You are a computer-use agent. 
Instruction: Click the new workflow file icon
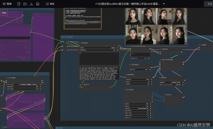(19, 4)
